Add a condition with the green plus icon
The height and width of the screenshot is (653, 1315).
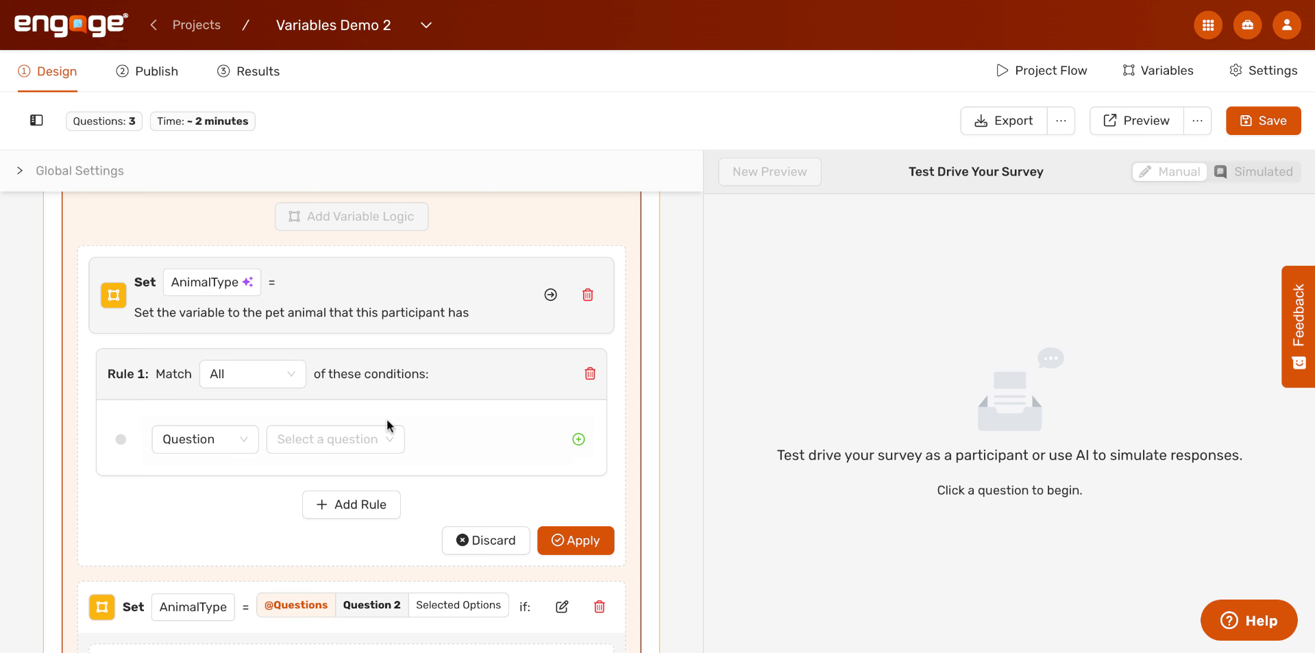pos(578,439)
